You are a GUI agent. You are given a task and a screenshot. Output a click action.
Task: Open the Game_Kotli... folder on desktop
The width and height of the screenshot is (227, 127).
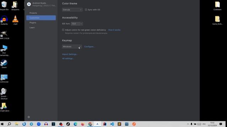coord(217,20)
